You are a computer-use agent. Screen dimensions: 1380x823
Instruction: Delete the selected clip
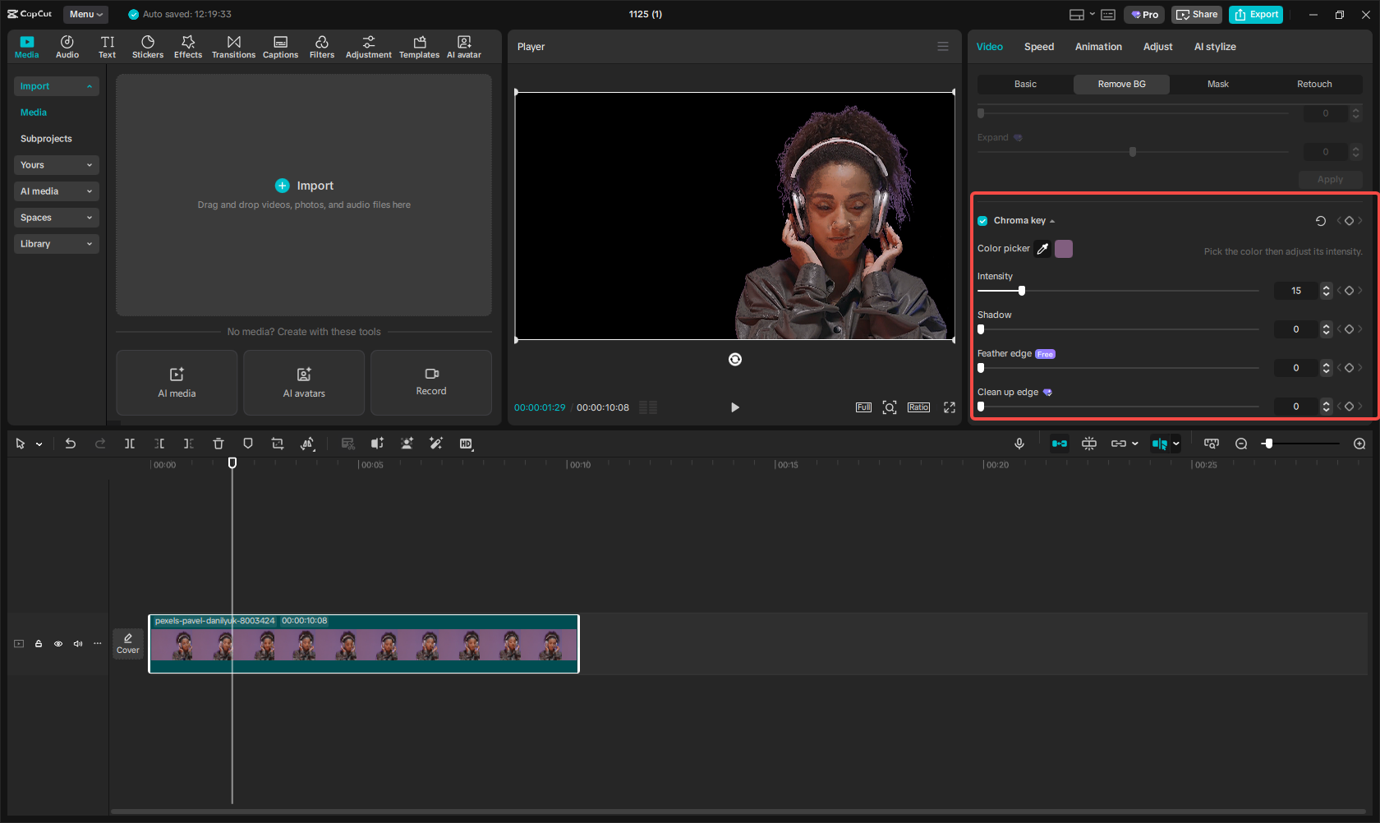(218, 444)
